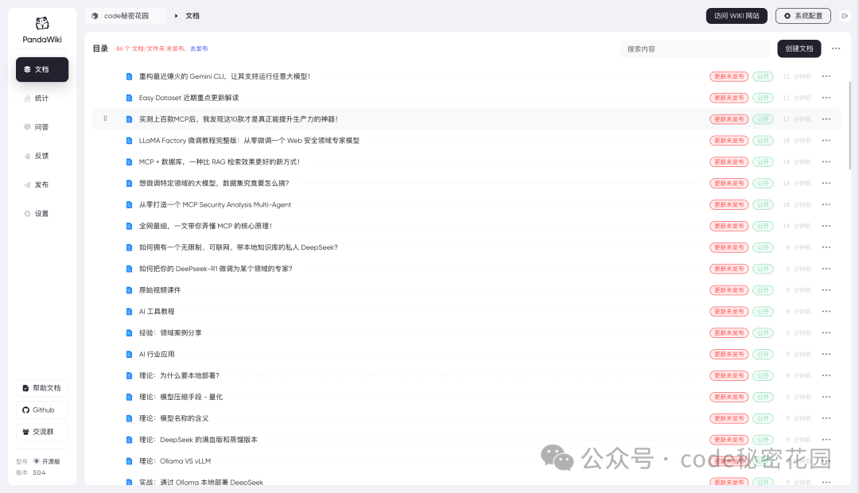This screenshot has height=493, width=859.
Task: Click the document icon of AI 工具教程 row
Action: [x=130, y=312]
